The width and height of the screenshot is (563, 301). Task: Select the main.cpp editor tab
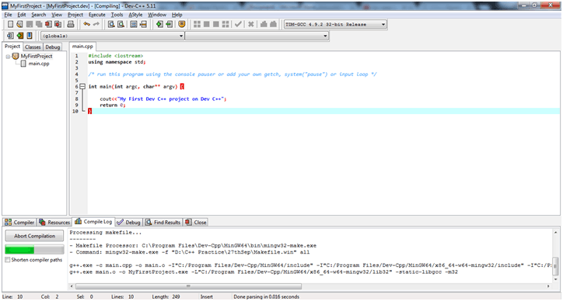tap(82, 47)
